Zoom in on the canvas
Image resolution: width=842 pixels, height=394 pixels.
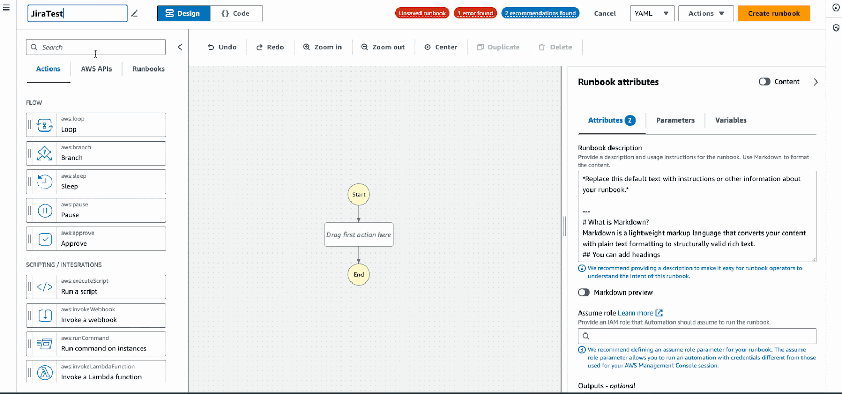[x=322, y=47]
